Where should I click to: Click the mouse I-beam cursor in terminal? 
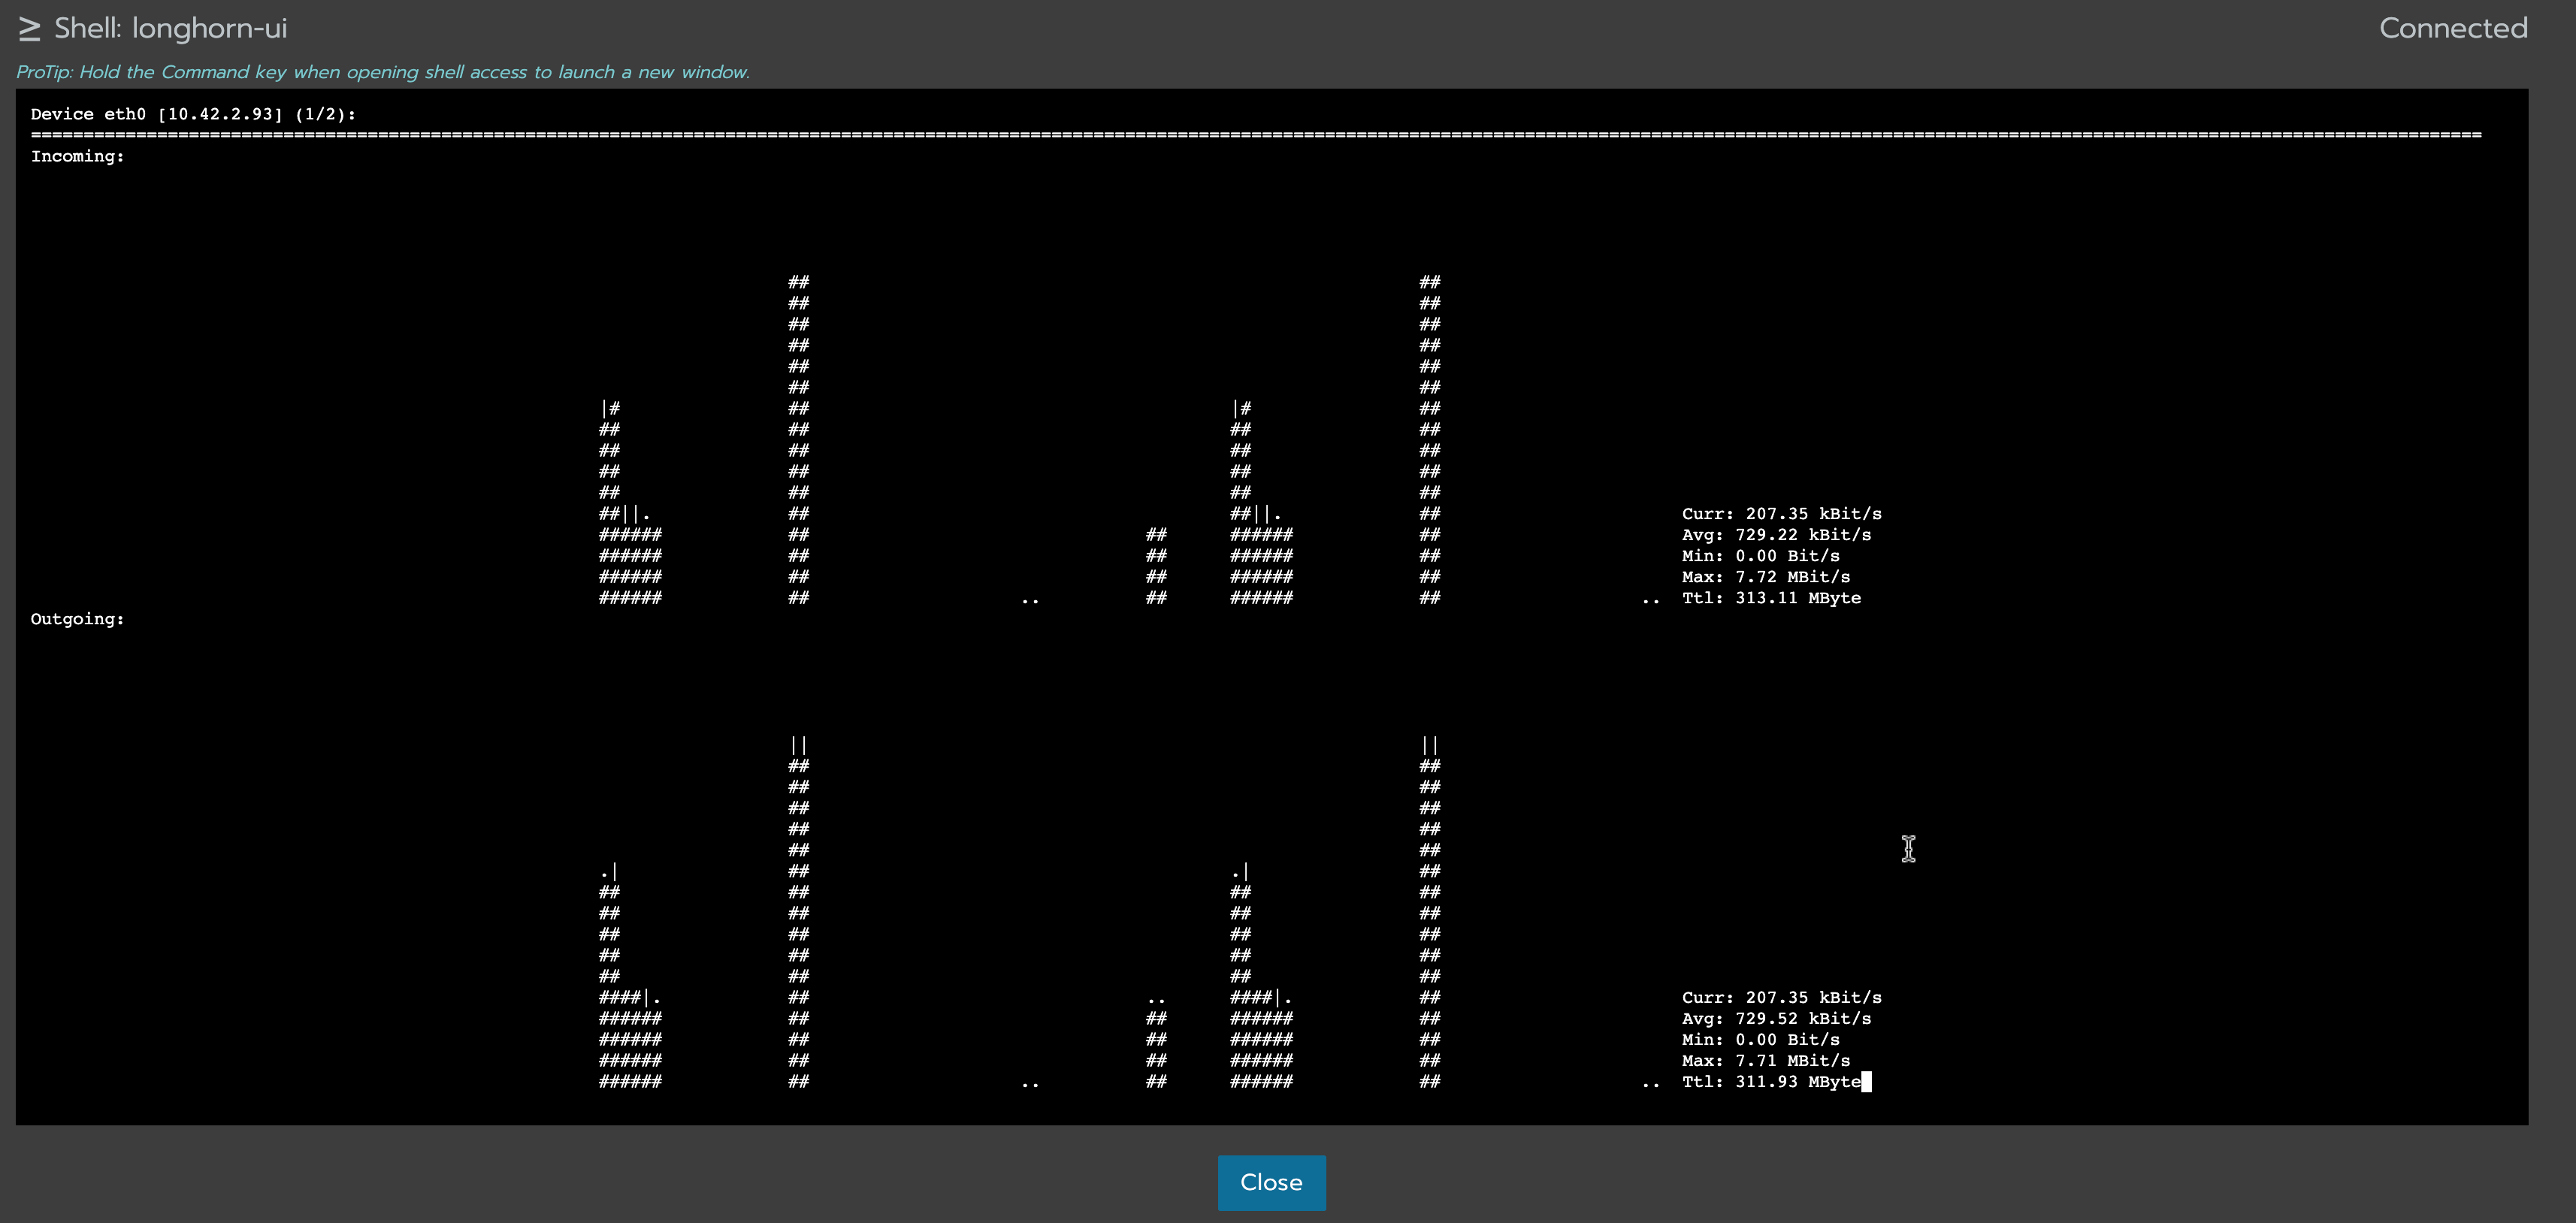[x=1908, y=848]
